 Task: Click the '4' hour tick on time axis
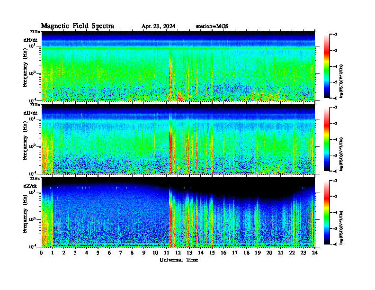click(x=87, y=253)
